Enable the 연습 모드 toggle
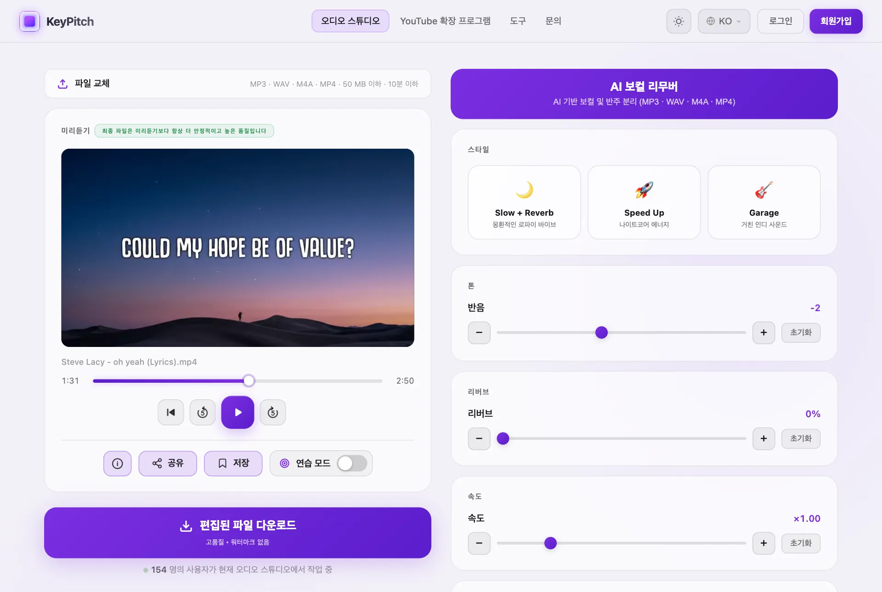 coord(352,464)
